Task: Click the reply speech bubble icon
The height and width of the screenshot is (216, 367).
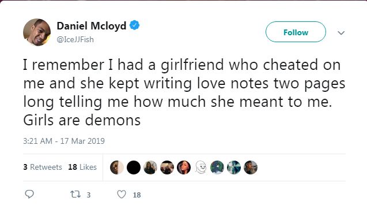Action: [29, 194]
